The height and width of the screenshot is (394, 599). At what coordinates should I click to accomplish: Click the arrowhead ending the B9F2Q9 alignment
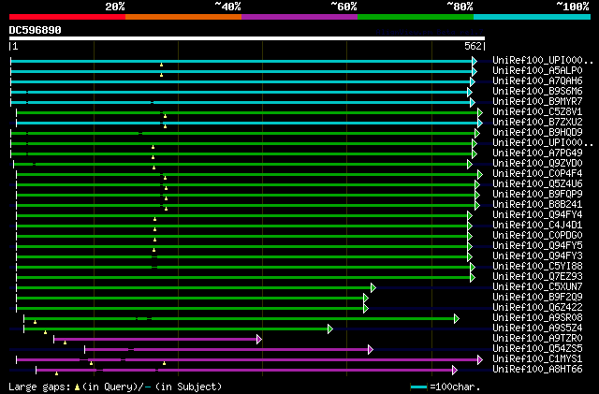[366, 298]
